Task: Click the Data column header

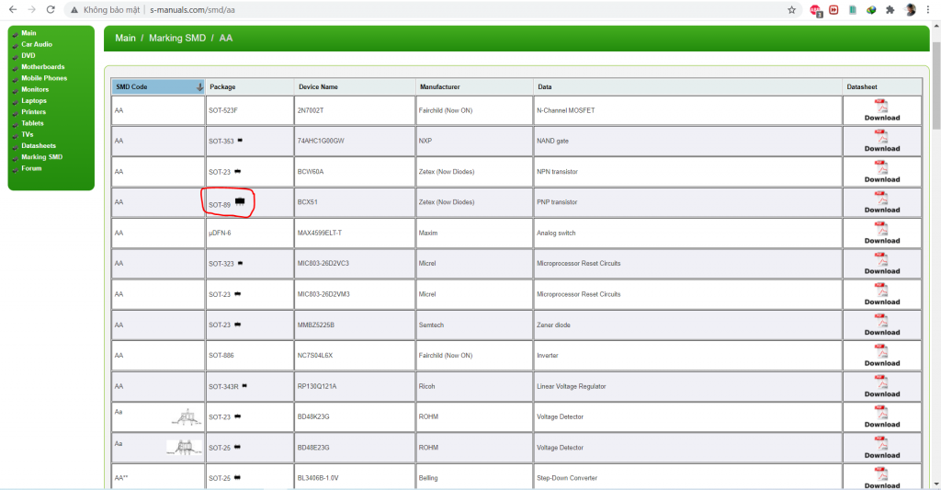Action: 687,87
